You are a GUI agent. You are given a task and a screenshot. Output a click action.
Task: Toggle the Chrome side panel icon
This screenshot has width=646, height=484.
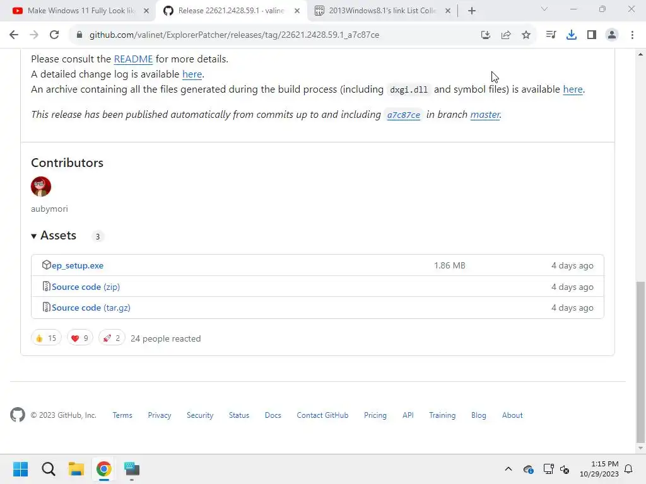tap(592, 35)
